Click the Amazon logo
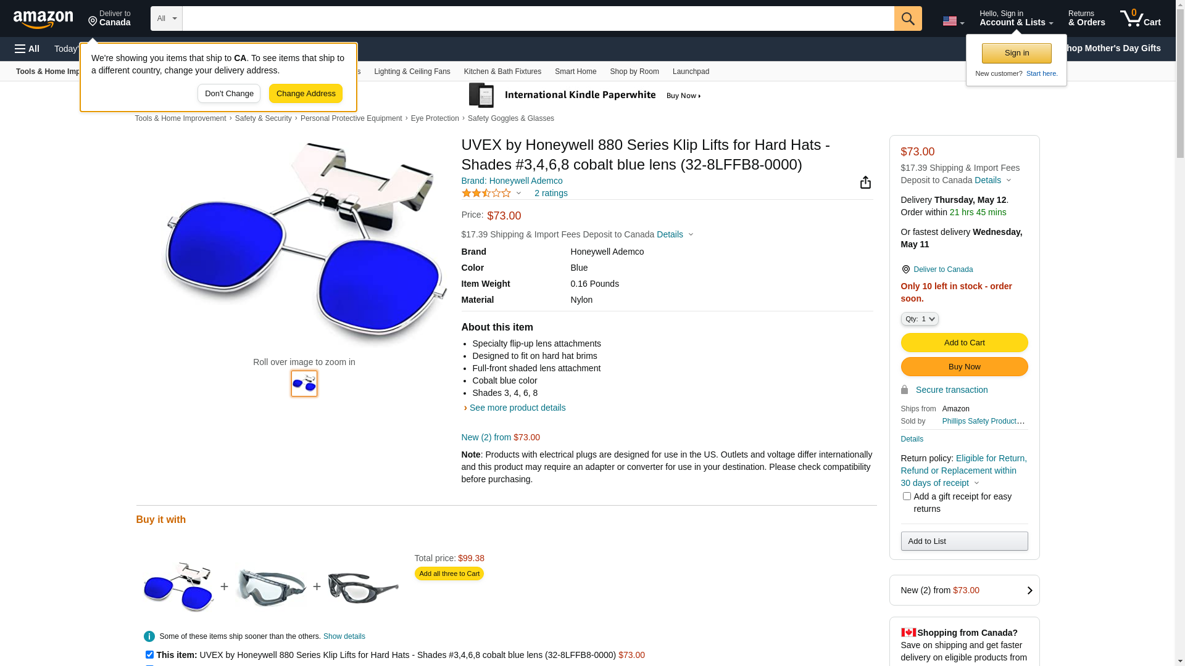Screen dimensions: 1185x666 tap(43, 19)
